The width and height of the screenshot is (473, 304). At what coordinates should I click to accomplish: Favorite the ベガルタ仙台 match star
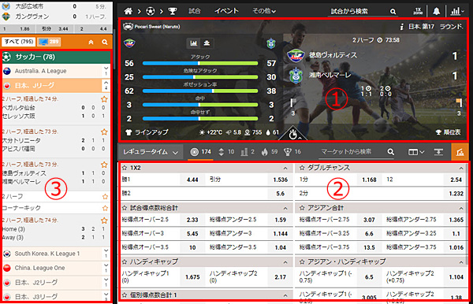coord(104,99)
